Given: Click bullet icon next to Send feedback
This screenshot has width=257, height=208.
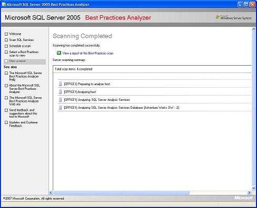Looking at the screenshot, I should 6,110.
